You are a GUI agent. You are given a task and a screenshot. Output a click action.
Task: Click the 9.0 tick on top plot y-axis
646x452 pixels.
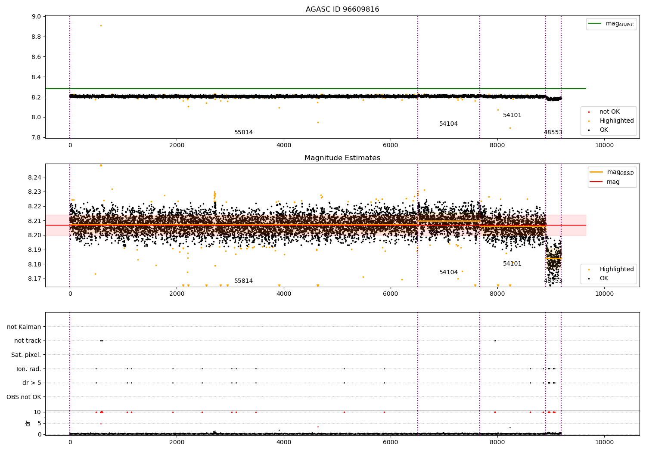[x=37, y=17]
